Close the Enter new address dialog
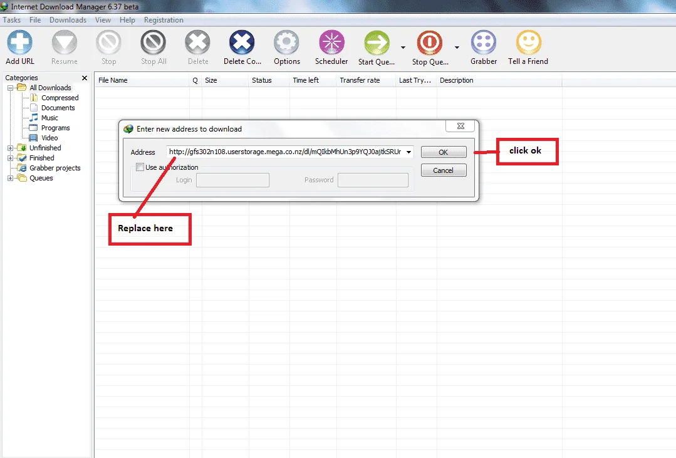 [460, 126]
